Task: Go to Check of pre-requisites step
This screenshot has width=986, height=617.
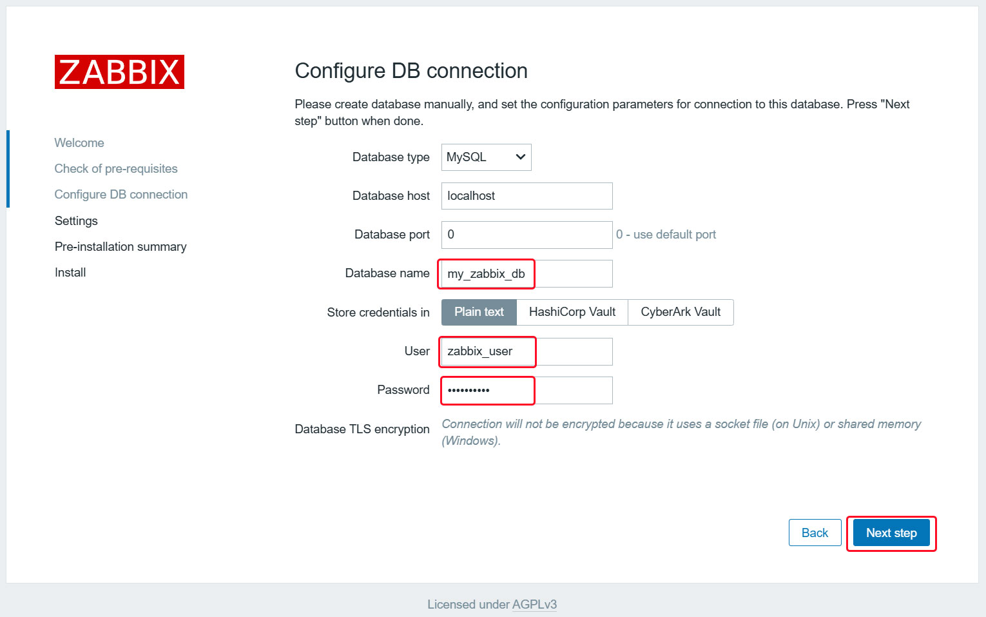Action: tap(116, 169)
